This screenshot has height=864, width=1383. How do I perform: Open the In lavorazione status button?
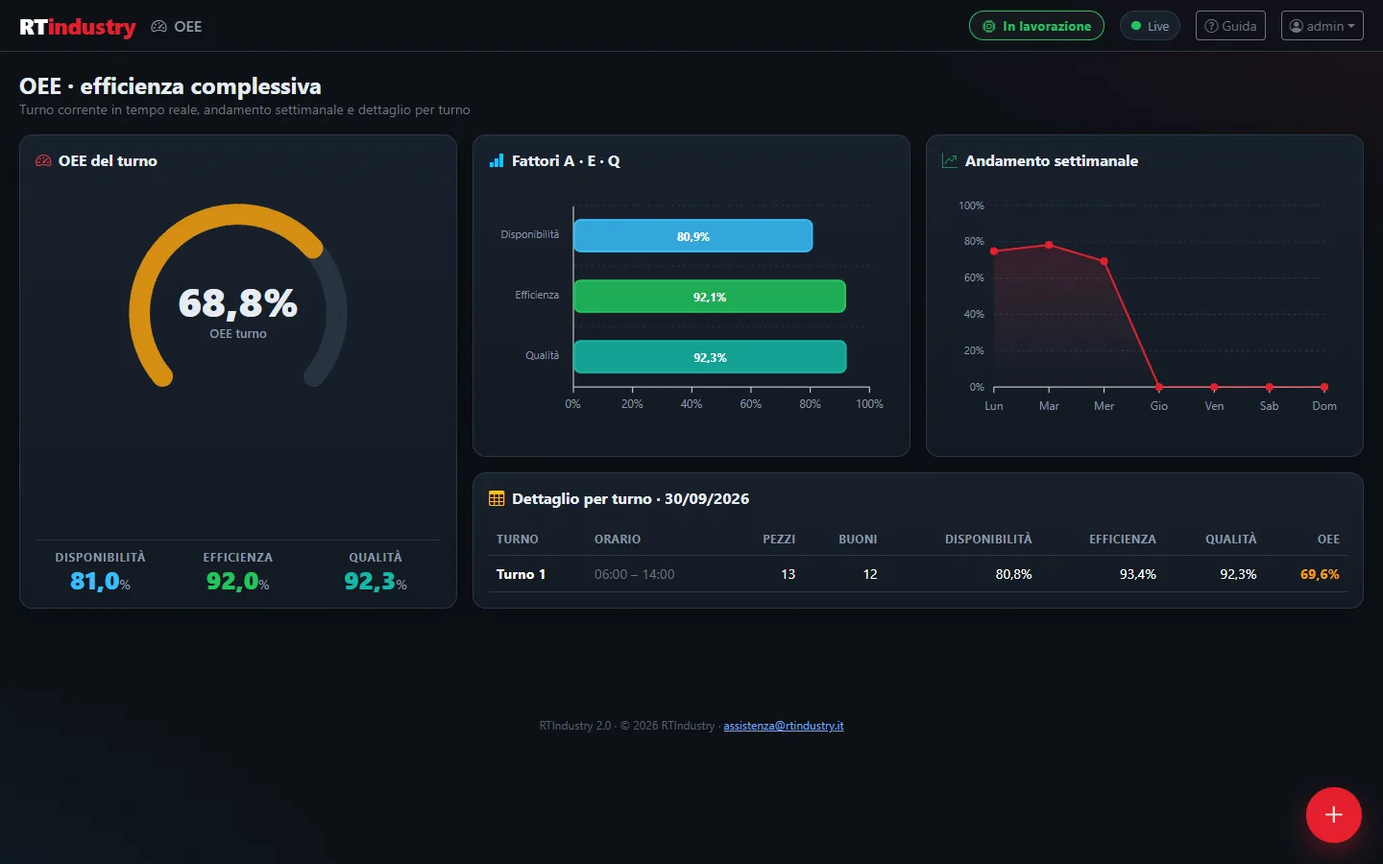click(1036, 26)
